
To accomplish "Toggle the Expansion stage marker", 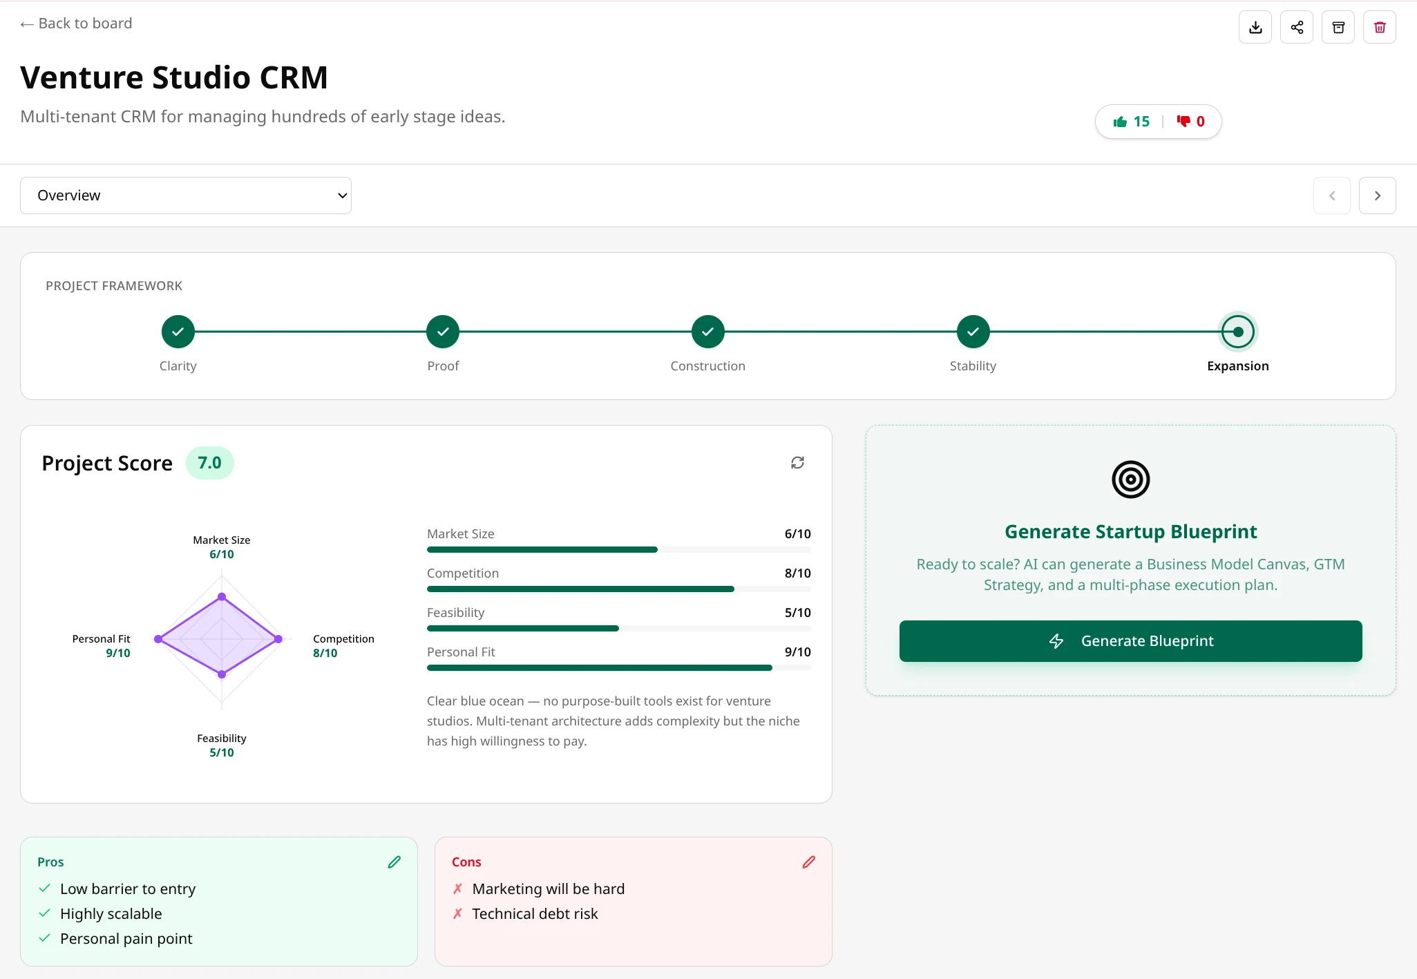I will [x=1237, y=332].
